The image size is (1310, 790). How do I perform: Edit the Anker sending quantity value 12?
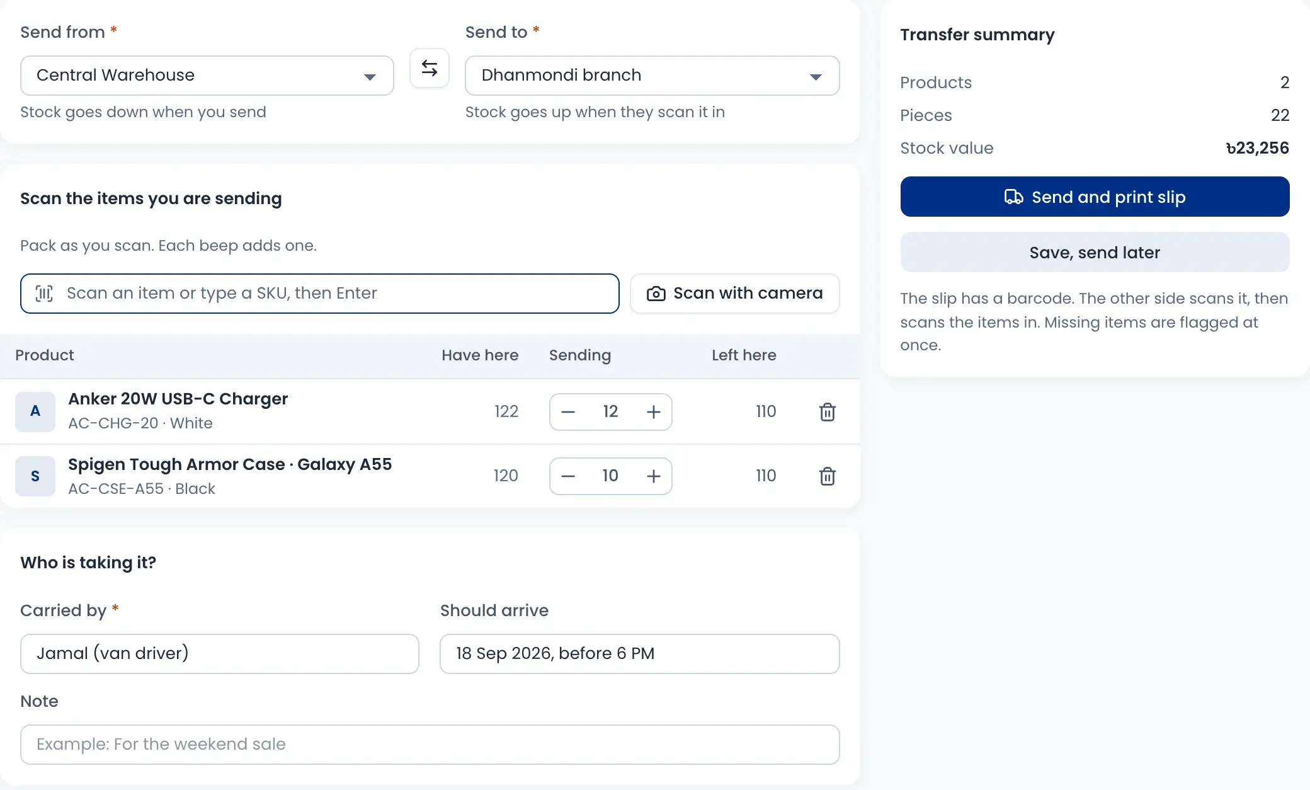pyautogui.click(x=610, y=412)
